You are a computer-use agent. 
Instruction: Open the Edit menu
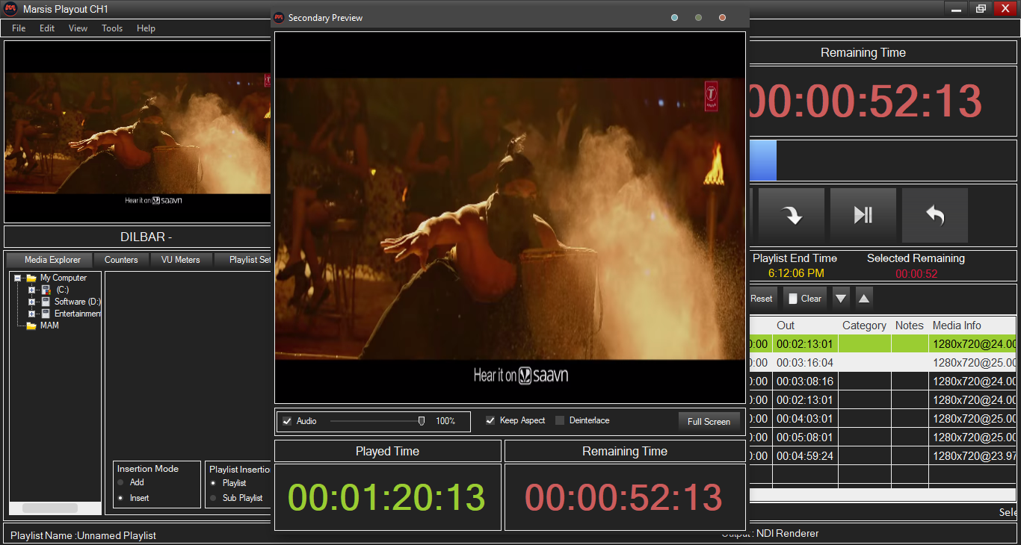click(x=47, y=28)
